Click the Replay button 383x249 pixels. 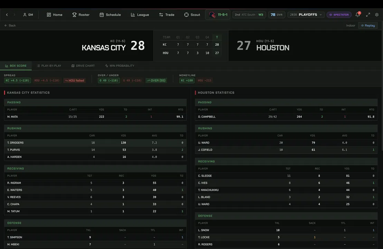[368, 25]
